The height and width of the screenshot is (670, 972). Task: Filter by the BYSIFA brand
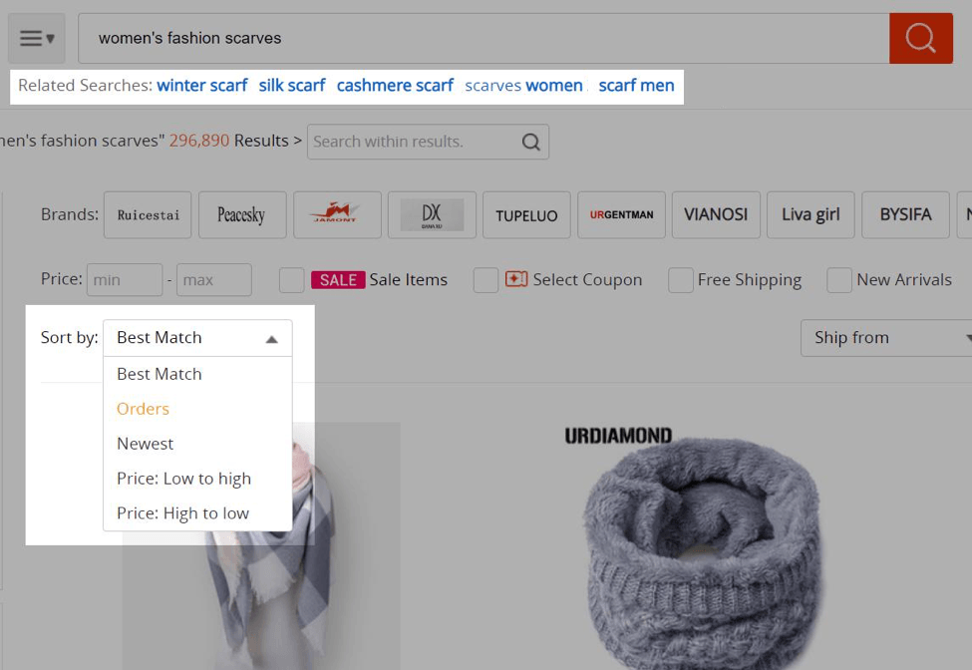pos(905,214)
